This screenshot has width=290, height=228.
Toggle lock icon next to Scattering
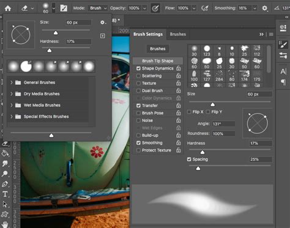pyautogui.click(x=179, y=76)
